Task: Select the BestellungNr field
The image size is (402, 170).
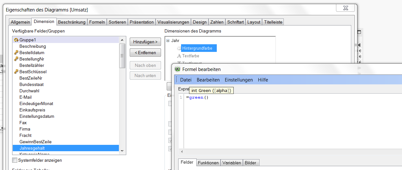Action: tap(66, 59)
